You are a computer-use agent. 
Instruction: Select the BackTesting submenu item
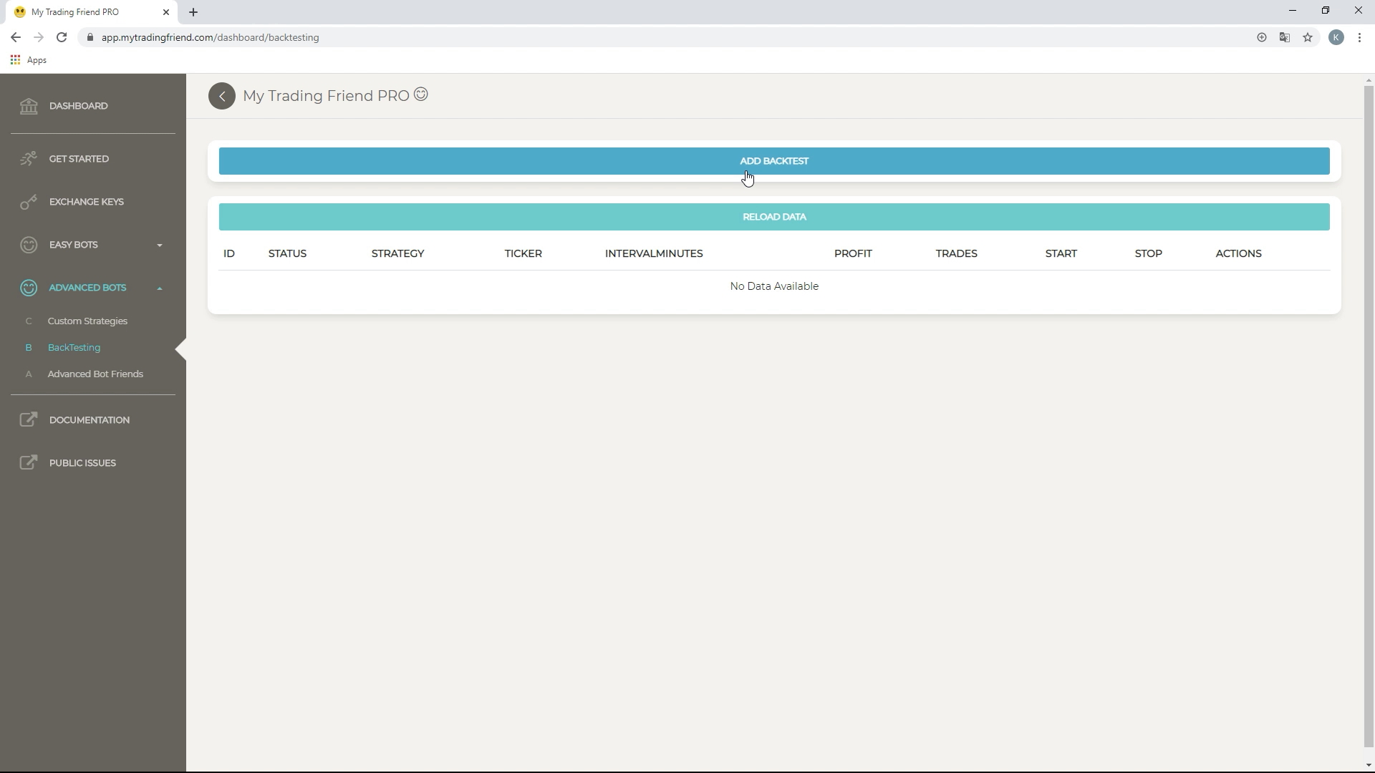(x=74, y=348)
